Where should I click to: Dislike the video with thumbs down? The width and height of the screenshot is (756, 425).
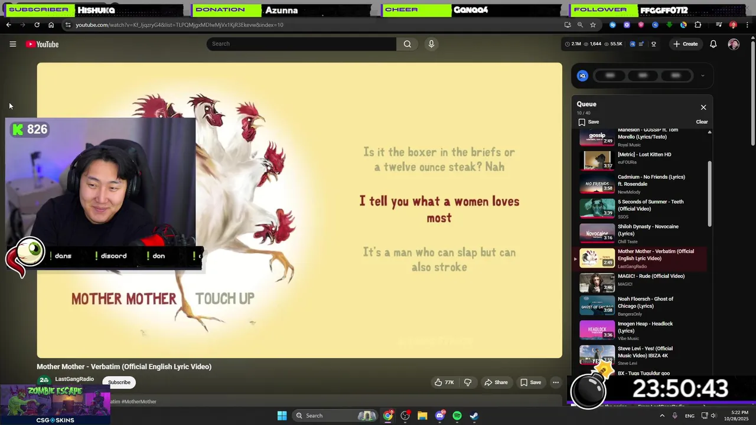(x=468, y=382)
